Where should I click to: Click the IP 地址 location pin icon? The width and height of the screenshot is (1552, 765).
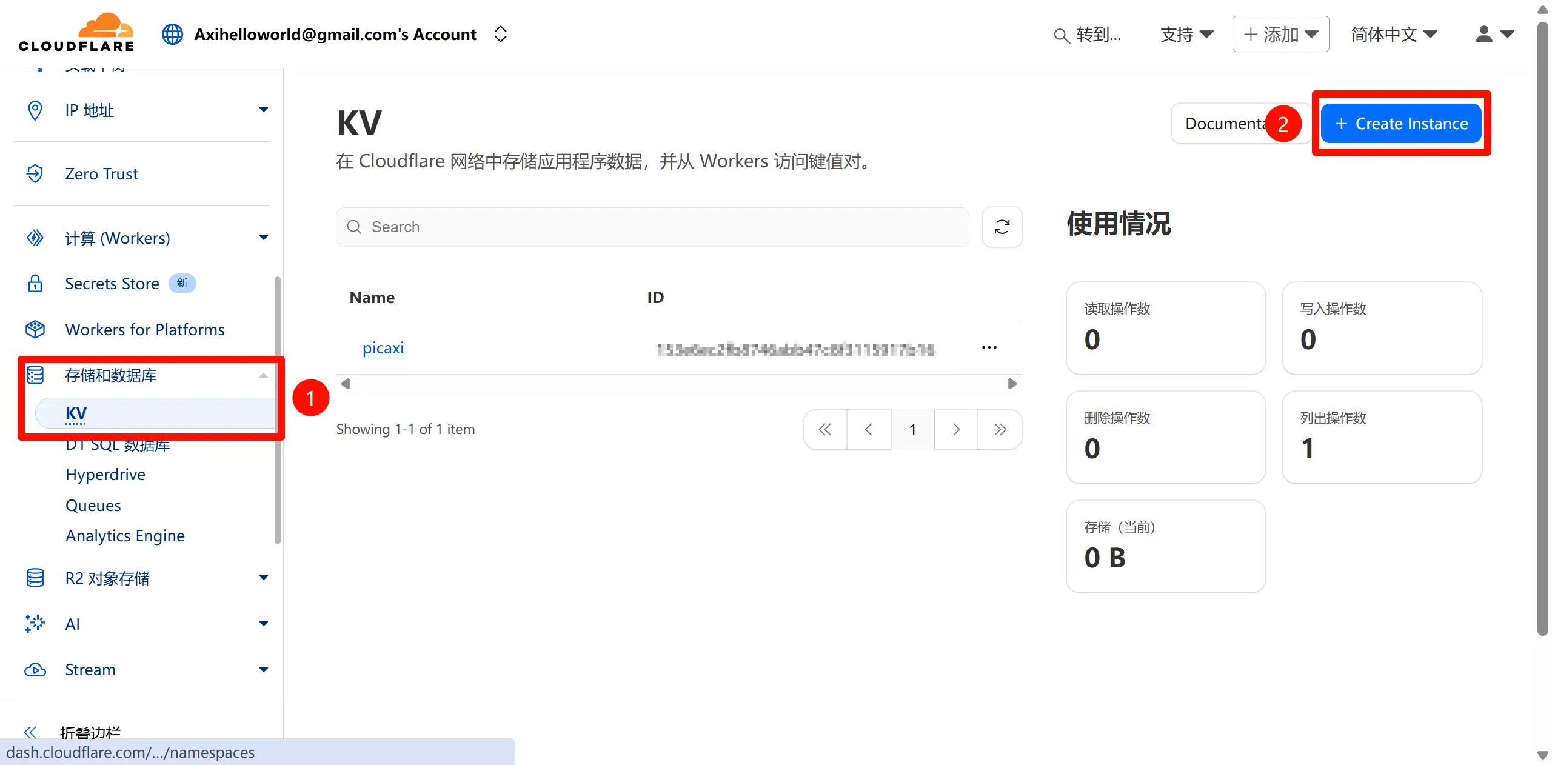pyautogui.click(x=35, y=110)
